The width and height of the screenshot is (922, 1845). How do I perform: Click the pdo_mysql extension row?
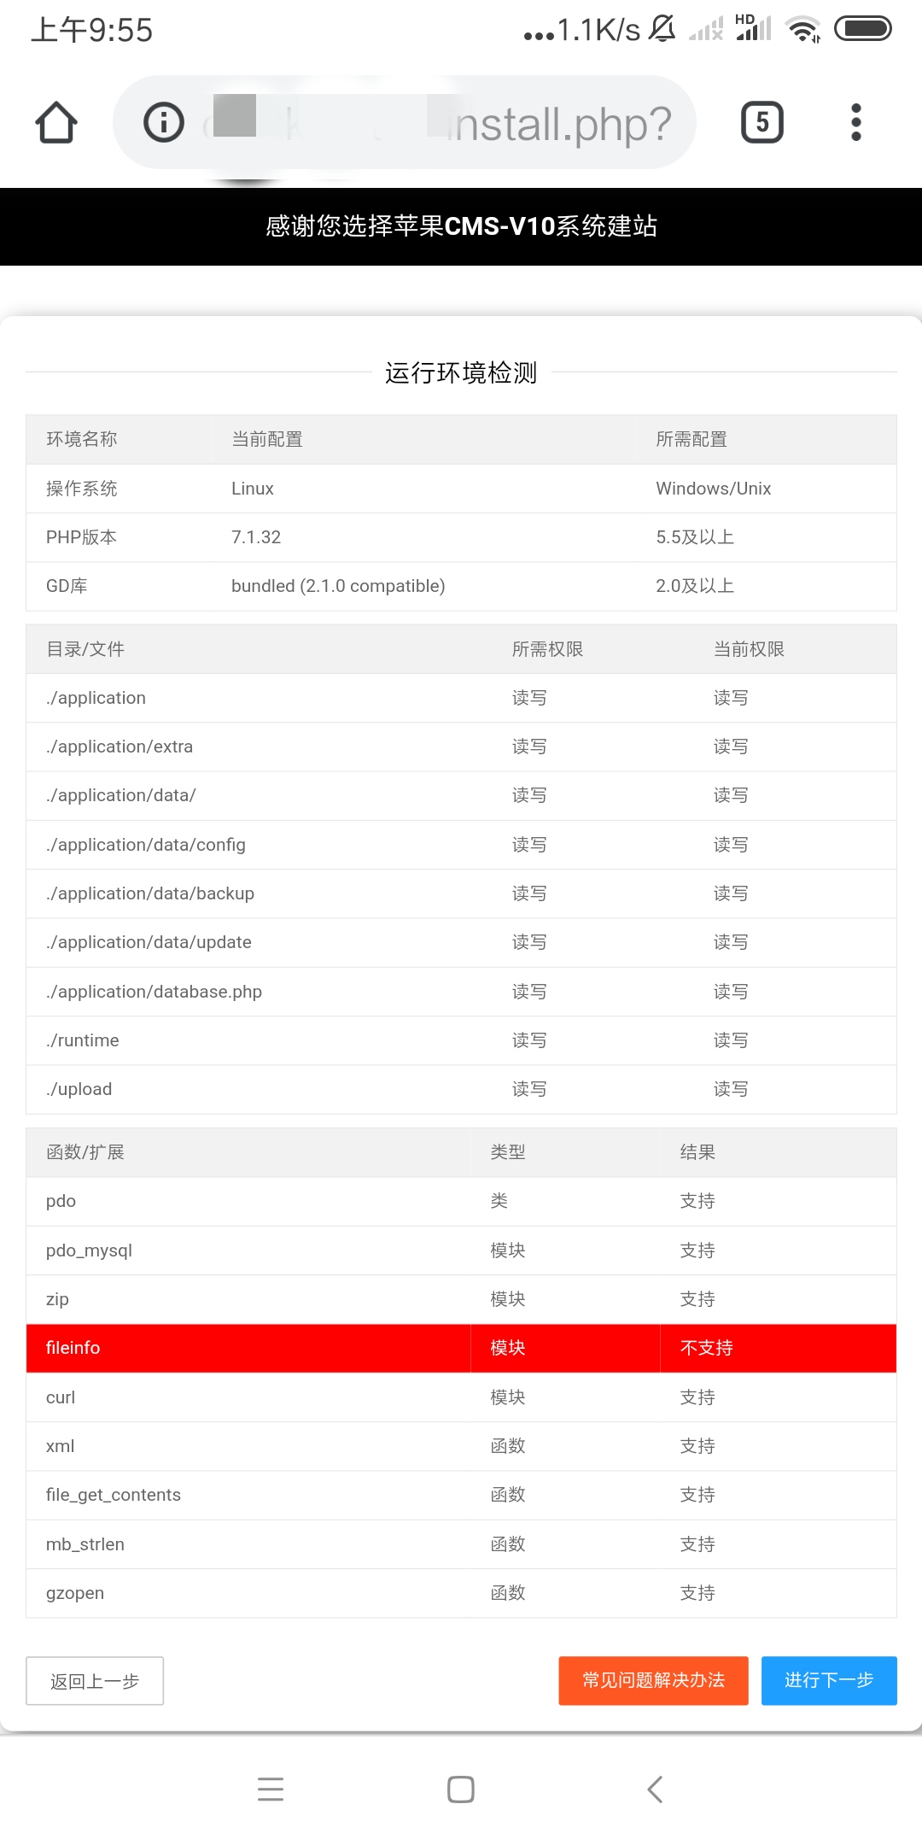[x=461, y=1250]
